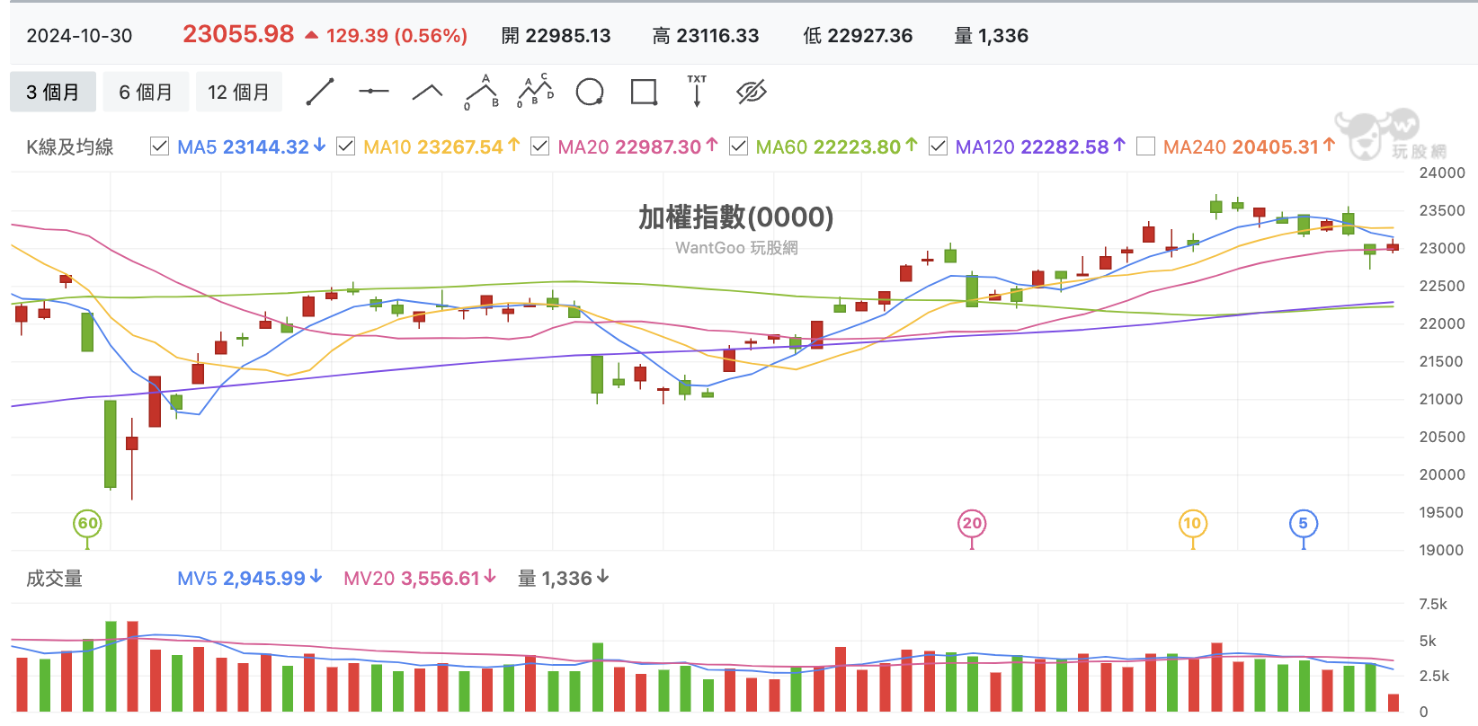Pick the TXT text annotation tool
Image resolution: width=1478 pixels, height=726 pixels.
pos(697,92)
